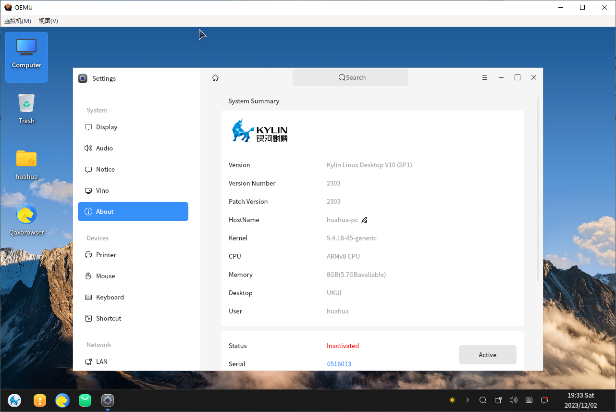Click the Settings search field
616x412 pixels.
tap(350, 77)
